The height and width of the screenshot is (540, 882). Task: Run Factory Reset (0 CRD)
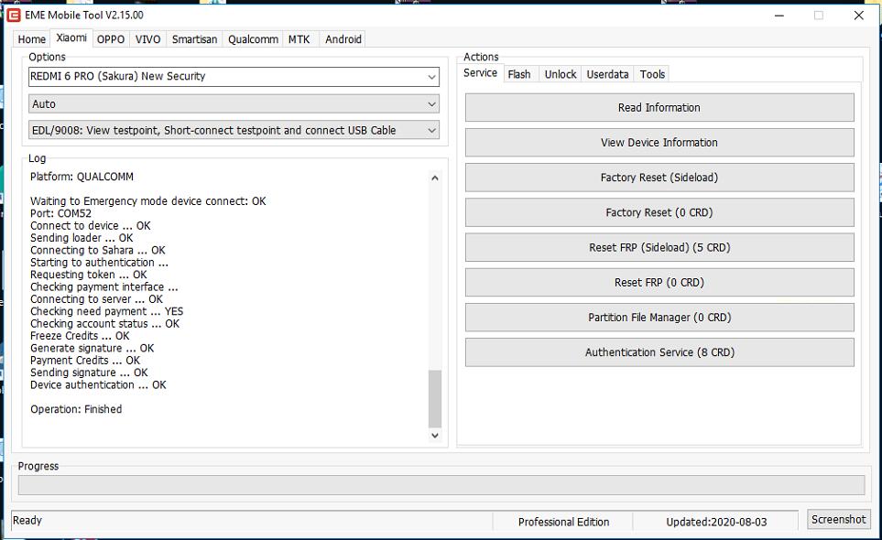click(659, 212)
